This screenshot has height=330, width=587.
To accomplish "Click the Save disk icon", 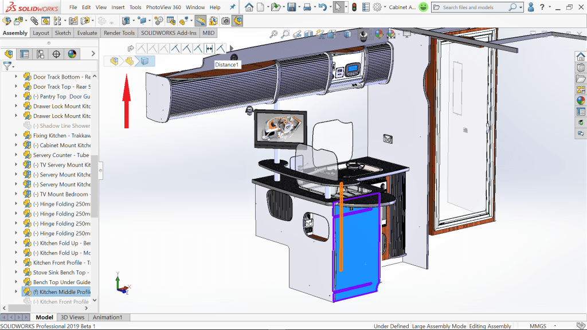I will coord(291,7).
